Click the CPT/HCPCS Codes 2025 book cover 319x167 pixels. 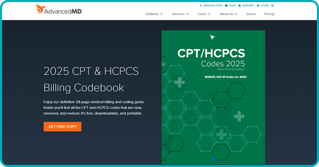click(x=213, y=97)
